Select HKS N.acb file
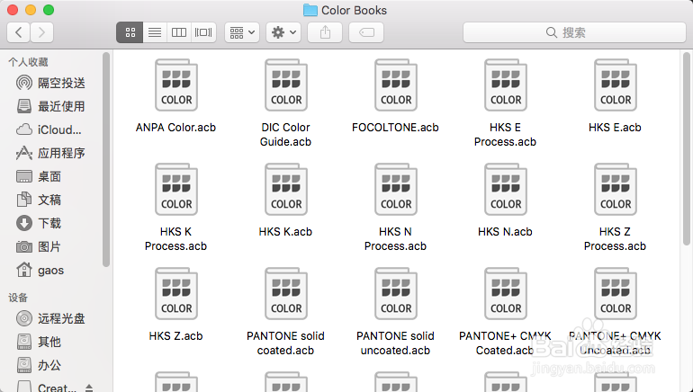693x392 pixels. pyautogui.click(x=505, y=200)
